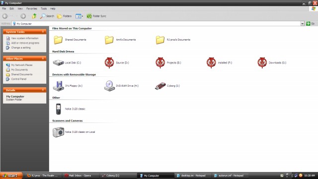This screenshot has width=318, height=179.
Task: Go up one folder level
Action: 34,16
